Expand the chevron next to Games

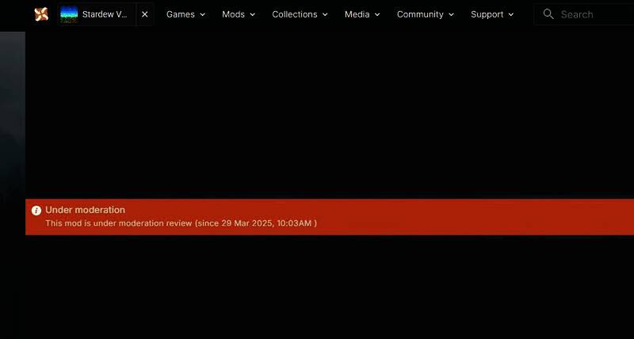pos(202,14)
